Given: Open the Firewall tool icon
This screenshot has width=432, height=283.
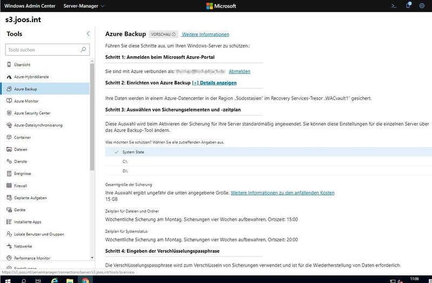Looking at the screenshot, I should coord(9,186).
